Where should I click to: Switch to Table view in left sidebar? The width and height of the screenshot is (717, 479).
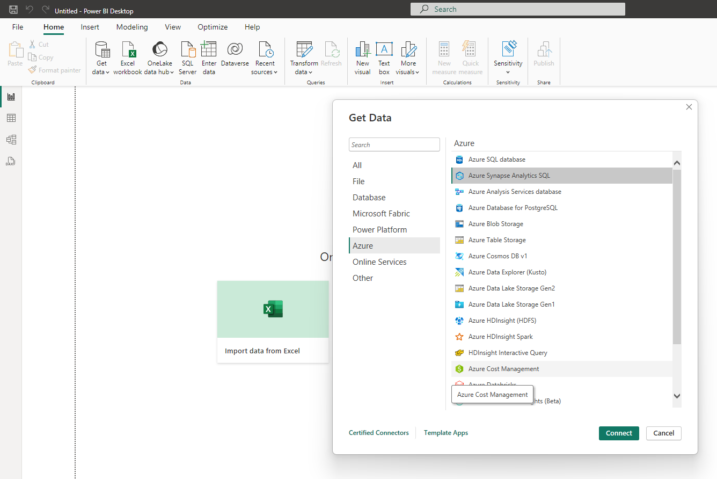point(11,118)
